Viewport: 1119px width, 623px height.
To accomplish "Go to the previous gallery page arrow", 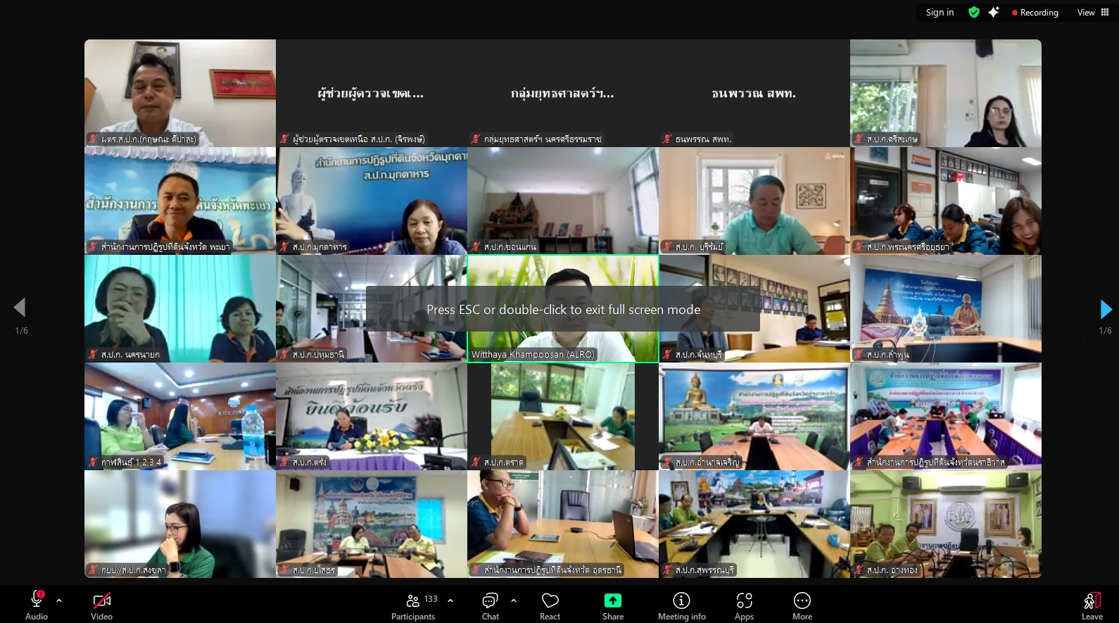I will (x=20, y=307).
